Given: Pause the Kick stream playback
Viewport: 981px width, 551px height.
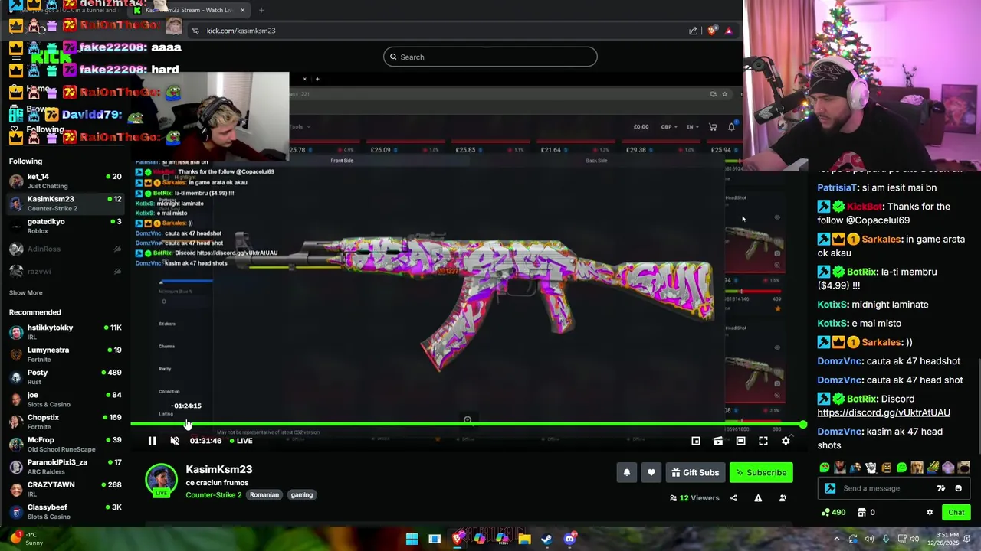Looking at the screenshot, I should coord(152,441).
